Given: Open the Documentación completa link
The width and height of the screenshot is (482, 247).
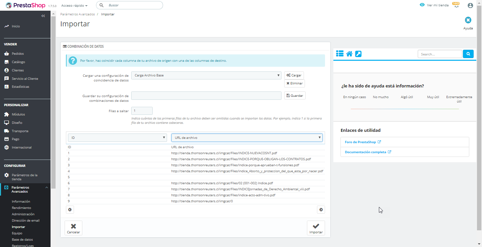Looking at the screenshot, I should coord(368,152).
